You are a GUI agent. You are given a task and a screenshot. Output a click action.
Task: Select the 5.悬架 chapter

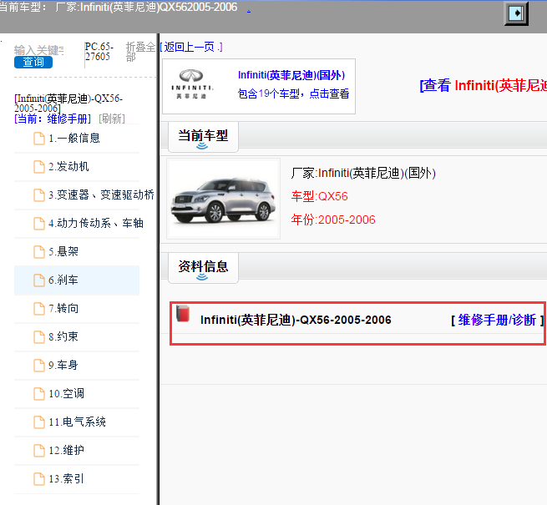(63, 252)
